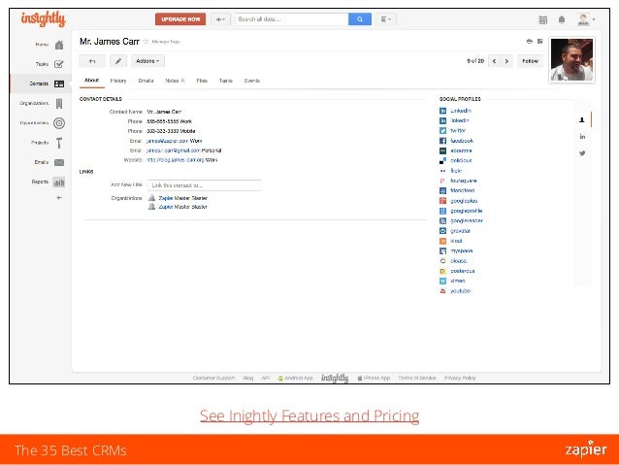Switch to the Emails tab
The image size is (619, 465).
[x=146, y=81]
